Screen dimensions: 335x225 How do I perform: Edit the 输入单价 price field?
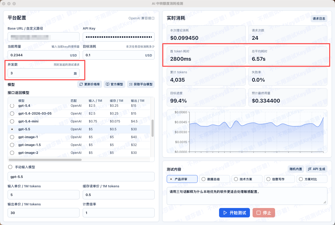[43, 195]
